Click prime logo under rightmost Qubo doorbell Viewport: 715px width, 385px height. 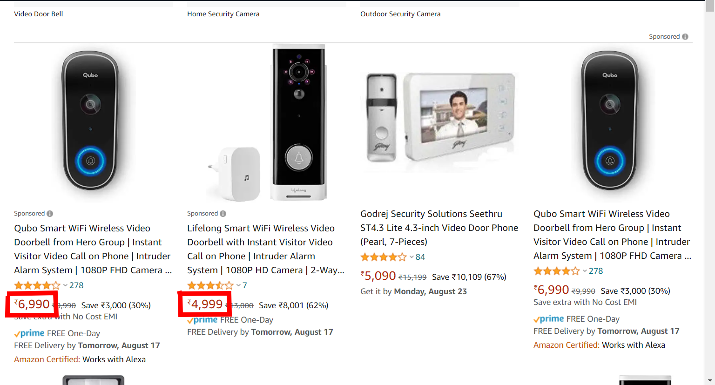pos(549,319)
